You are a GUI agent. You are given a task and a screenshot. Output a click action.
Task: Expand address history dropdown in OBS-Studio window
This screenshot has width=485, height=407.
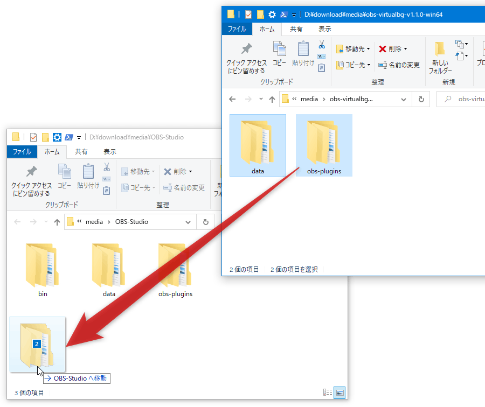(x=188, y=222)
